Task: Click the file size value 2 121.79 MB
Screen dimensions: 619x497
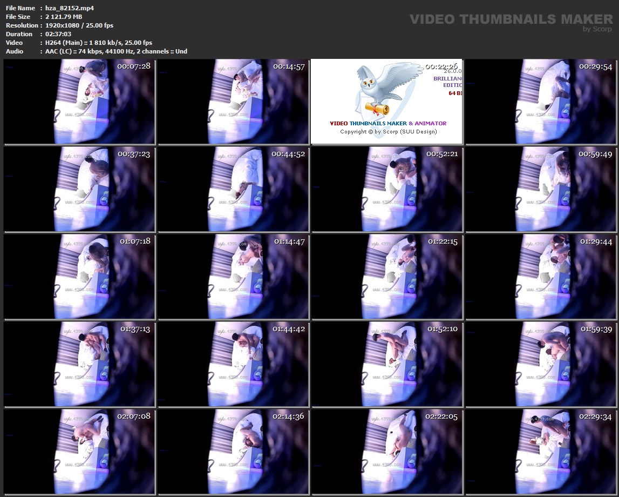Action: tap(64, 17)
